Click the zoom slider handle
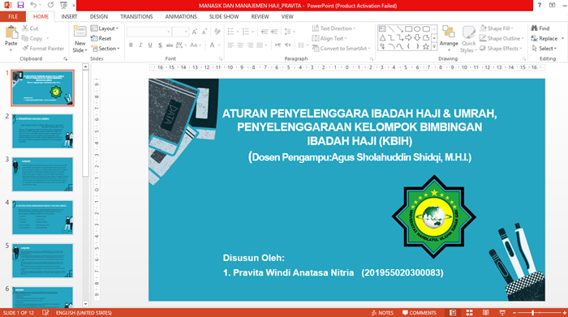Viewport: 568px width, 317px height. coord(533,313)
